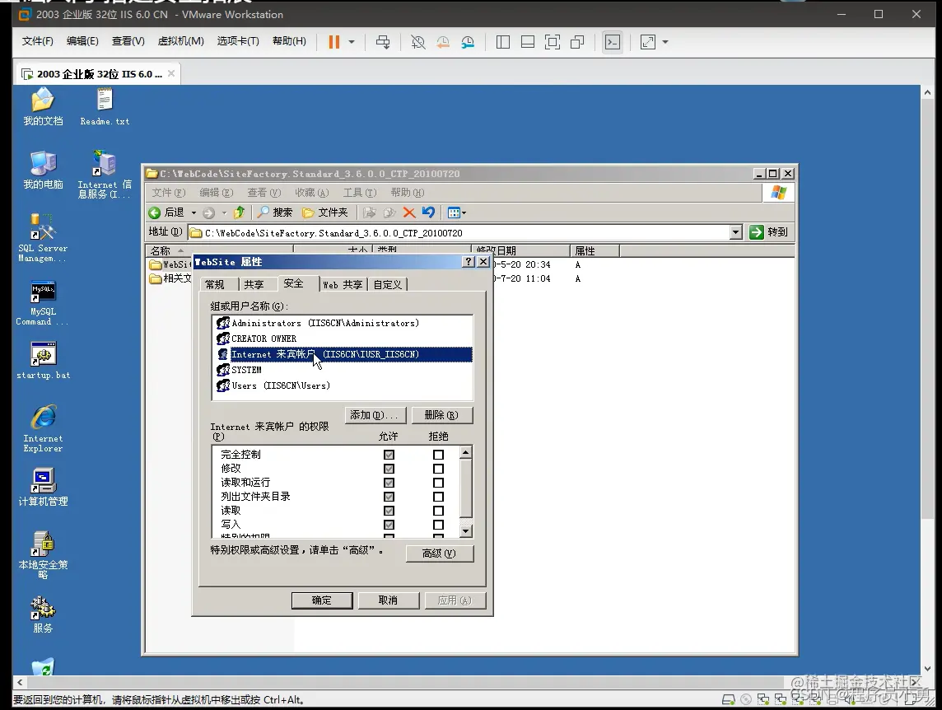The height and width of the screenshot is (710, 942).
Task: Toggle allow checkbox for 列出文件夹目录
Action: point(389,497)
